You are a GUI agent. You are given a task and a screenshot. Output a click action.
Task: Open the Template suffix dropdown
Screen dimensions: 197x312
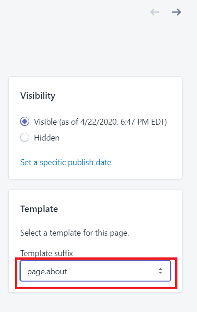coord(96,271)
